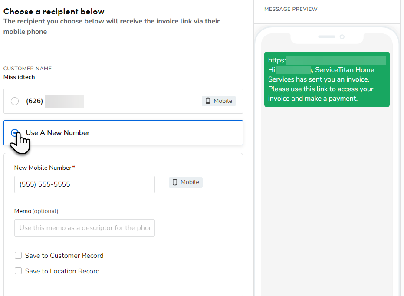Screen dimensions: 404x296
Task: Click customer name Miss idtech
Action: 19,77
